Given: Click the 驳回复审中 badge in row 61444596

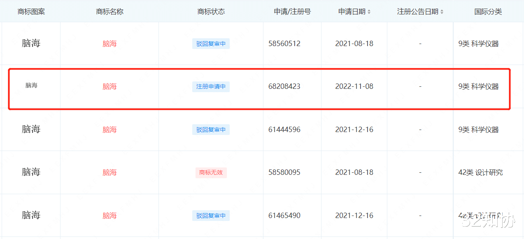Looking at the screenshot, I should 211,129.
